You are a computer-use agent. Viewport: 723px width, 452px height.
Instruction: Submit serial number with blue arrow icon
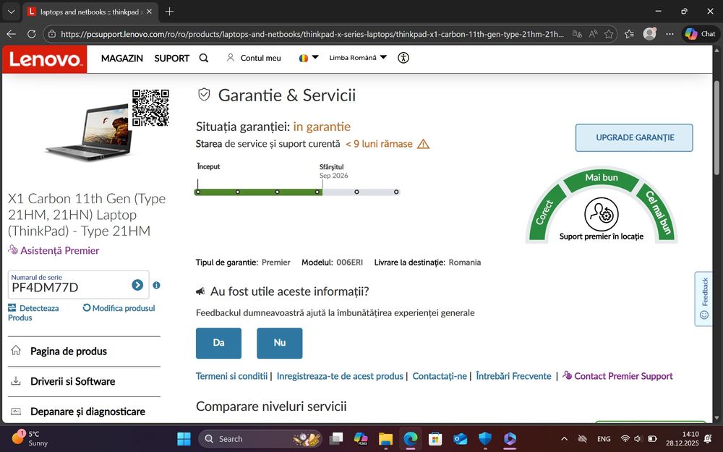(137, 285)
